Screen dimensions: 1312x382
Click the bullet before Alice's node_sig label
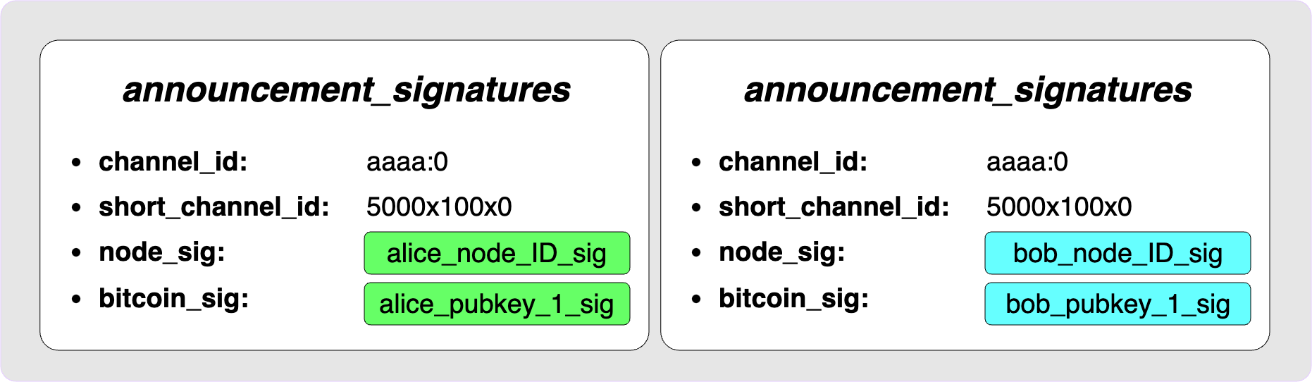pyautogui.click(x=76, y=253)
